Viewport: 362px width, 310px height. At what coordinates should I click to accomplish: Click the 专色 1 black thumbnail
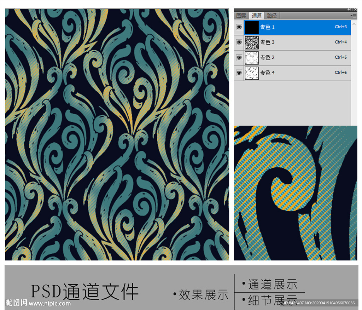[x=252, y=27]
